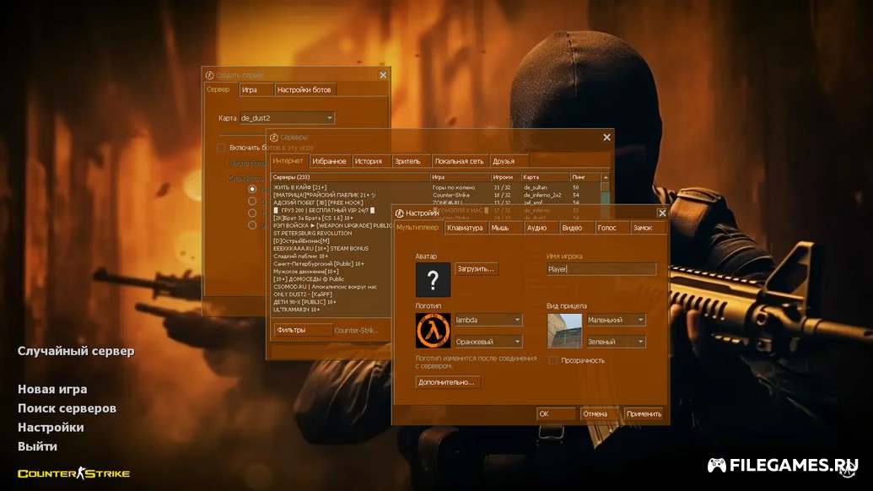Image resolution: width=873 pixels, height=491 pixels.
Task: Click the Имя игрока field containing Player
Action: 601,269
